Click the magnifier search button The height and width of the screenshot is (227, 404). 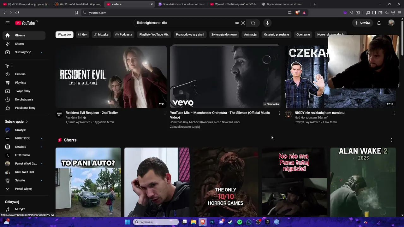[x=253, y=23]
